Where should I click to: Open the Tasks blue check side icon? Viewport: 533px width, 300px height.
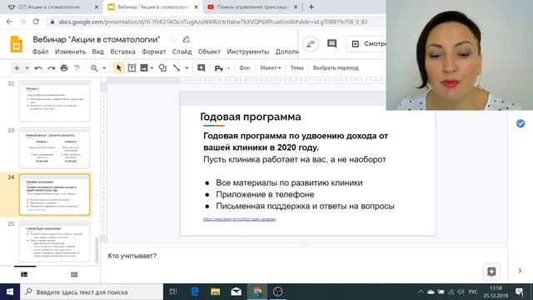click(x=521, y=123)
